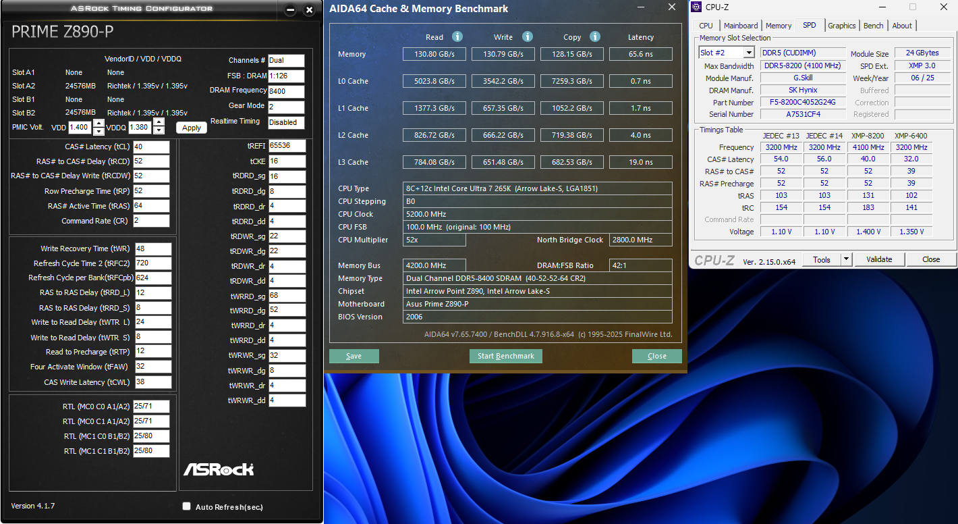
Task: Click the Save button in AIDA64
Action: (354, 356)
